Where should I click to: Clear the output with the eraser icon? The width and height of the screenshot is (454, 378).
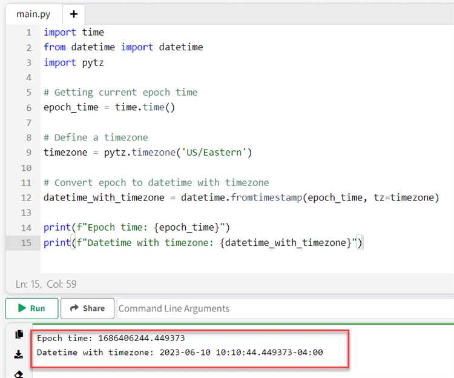coord(19,374)
